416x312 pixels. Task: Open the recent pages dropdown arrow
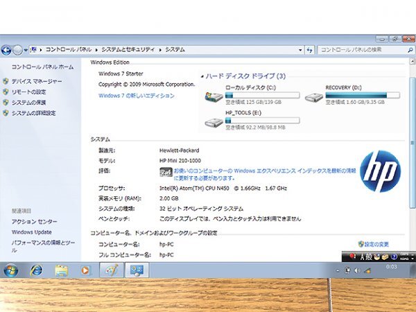[x=26, y=50]
